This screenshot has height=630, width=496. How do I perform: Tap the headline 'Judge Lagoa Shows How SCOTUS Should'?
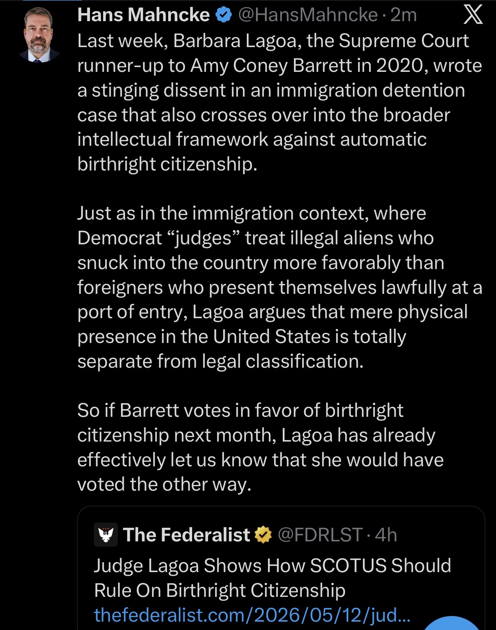point(272,565)
